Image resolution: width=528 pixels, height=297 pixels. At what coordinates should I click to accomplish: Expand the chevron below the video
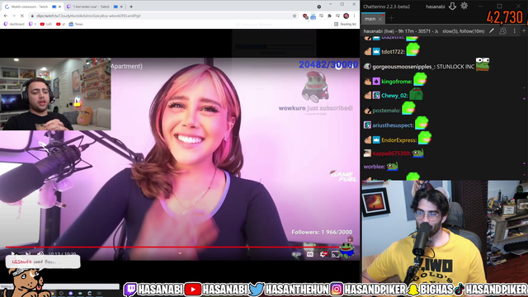(x=180, y=253)
